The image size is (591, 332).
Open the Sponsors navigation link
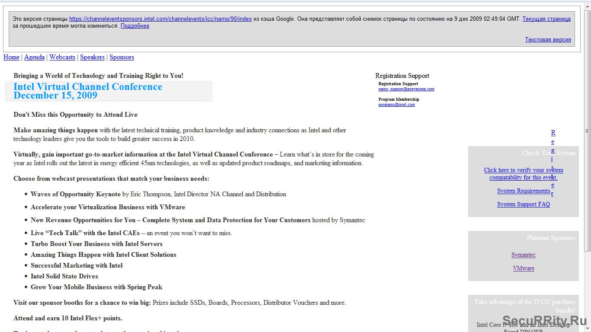[x=122, y=57]
